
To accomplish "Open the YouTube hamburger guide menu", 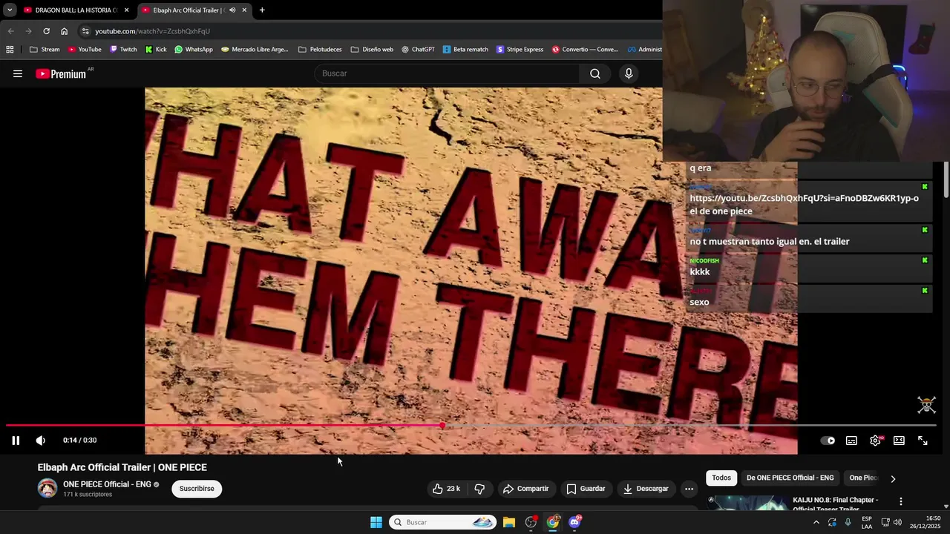I will pyautogui.click(x=18, y=73).
